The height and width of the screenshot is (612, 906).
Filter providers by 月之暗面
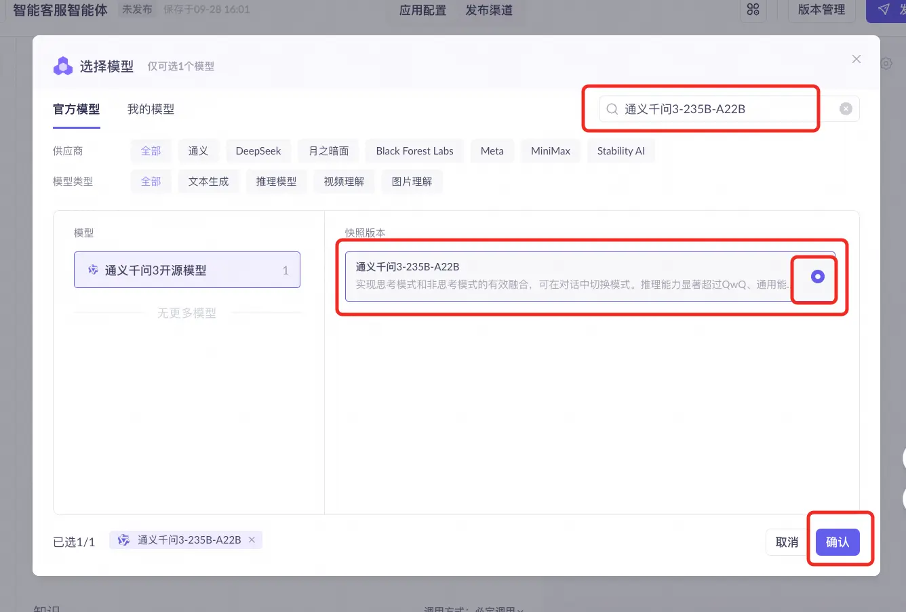[329, 151]
